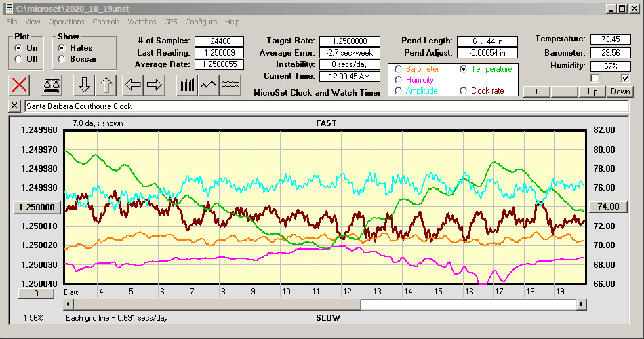Select the Boxcar show option
644x339 pixels.
point(62,59)
